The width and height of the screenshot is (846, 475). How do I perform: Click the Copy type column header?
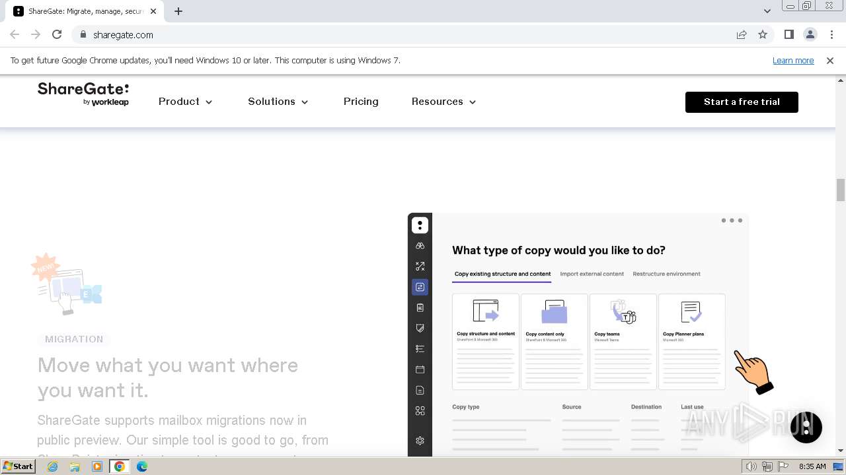tap(466, 407)
